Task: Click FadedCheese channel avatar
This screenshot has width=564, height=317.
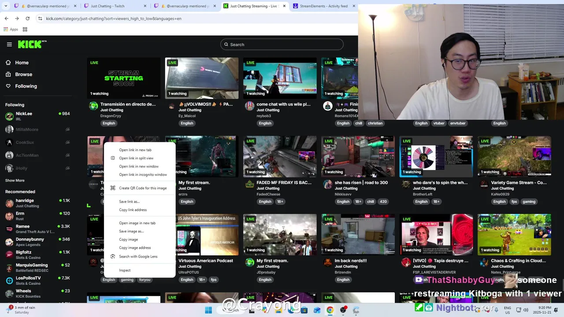Action: [x=249, y=184]
